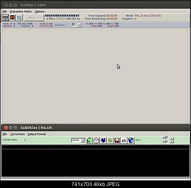191x188 pixels.
Task: Click inside the black subtitle text area
Action: 95,163
